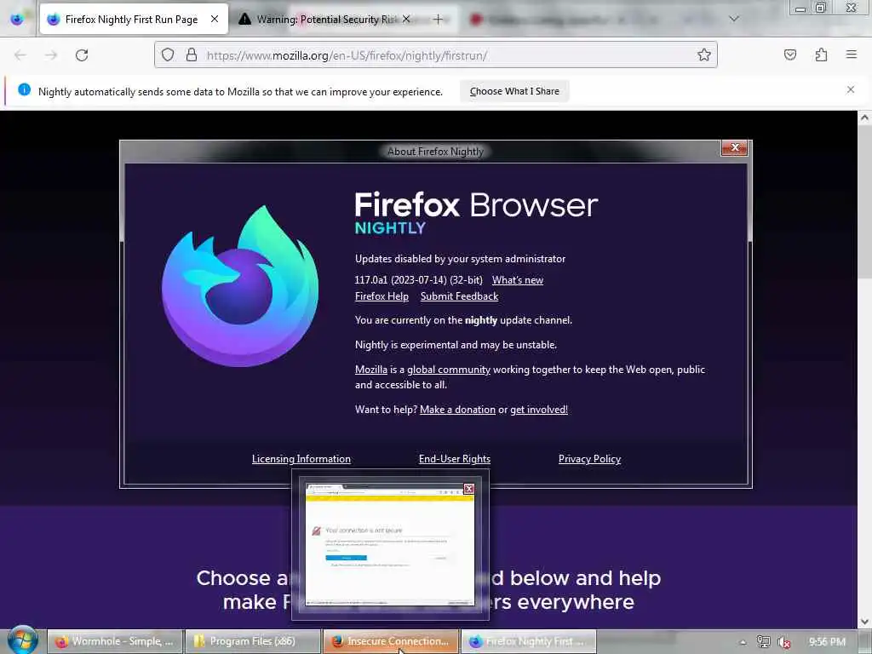The image size is (872, 654).
Task: Close the Insecure Connection taskbar preview
Action: point(469,489)
